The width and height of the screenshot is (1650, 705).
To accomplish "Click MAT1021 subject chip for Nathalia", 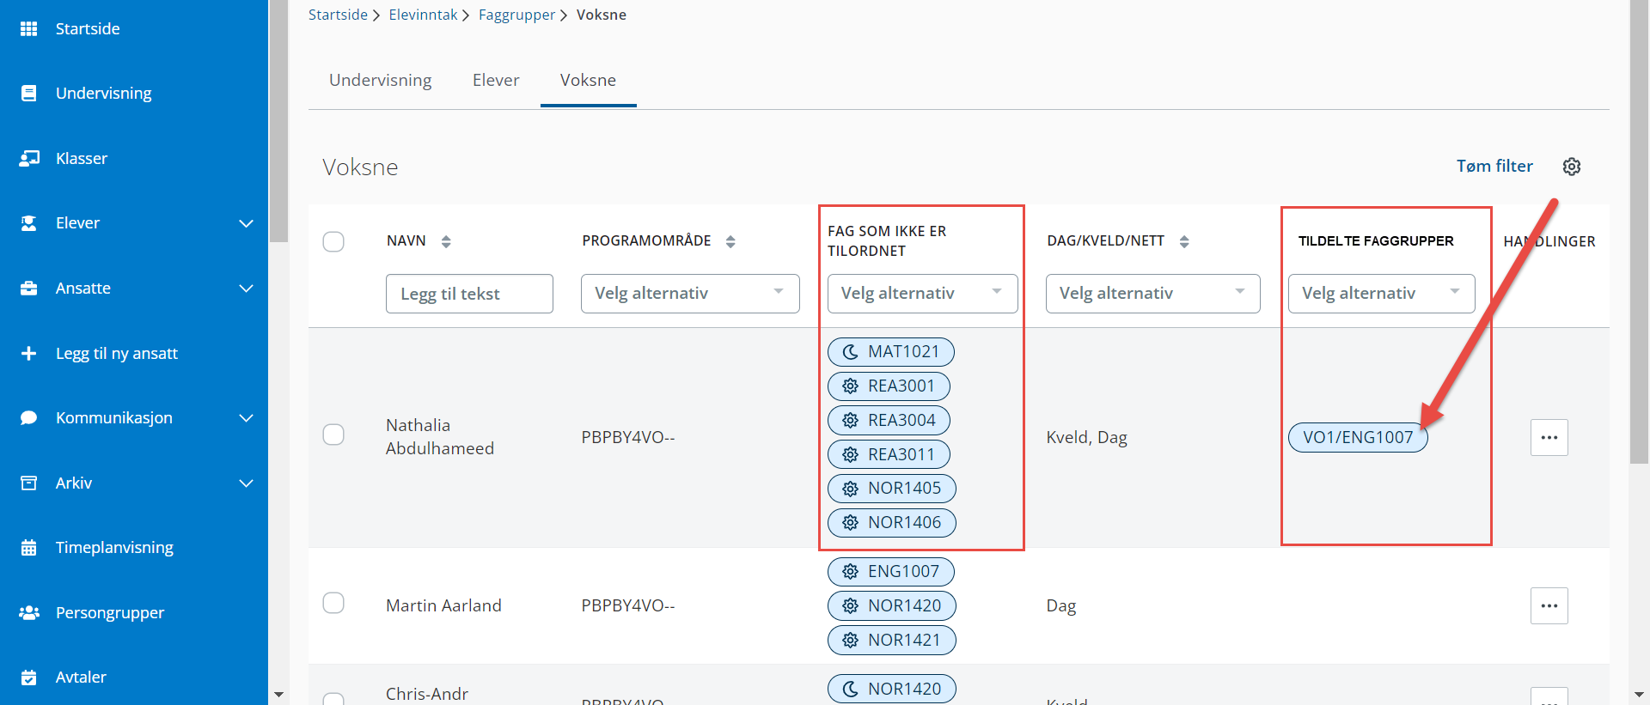I will tap(890, 352).
